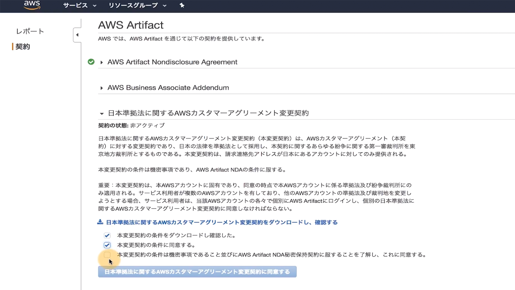The height and width of the screenshot is (290, 515).
Task: Click 契約の状態: 非アクティブ status text
Action: 131,125
